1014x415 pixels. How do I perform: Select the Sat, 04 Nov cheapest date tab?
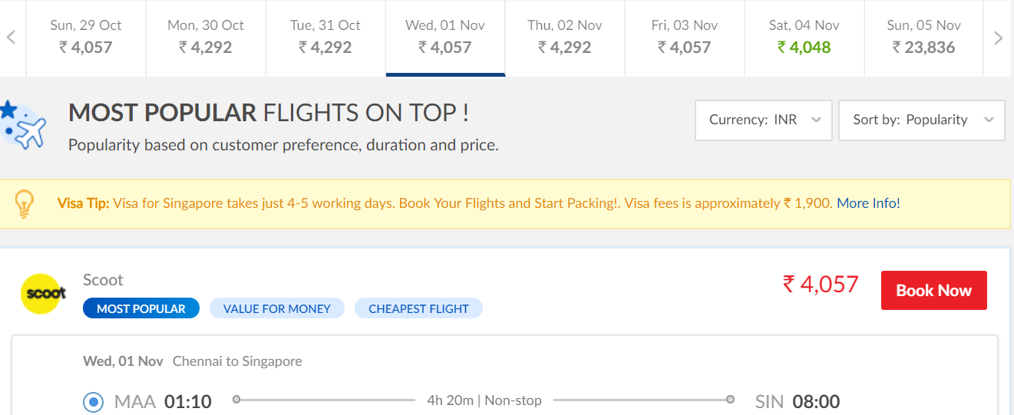pos(804,37)
